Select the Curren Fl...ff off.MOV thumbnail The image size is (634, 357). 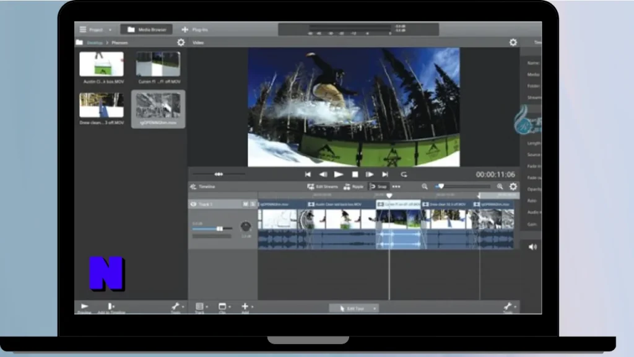point(158,64)
